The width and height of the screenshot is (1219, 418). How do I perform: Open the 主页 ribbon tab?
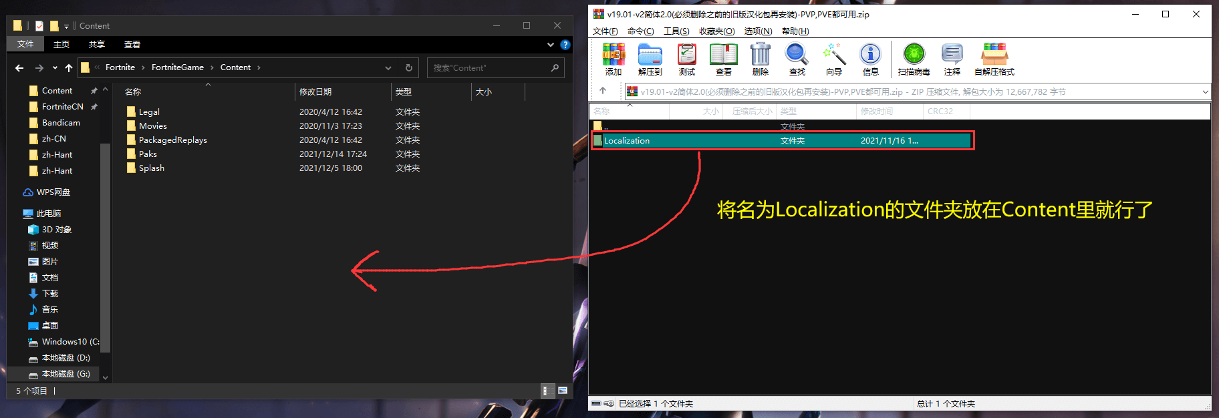[61, 44]
